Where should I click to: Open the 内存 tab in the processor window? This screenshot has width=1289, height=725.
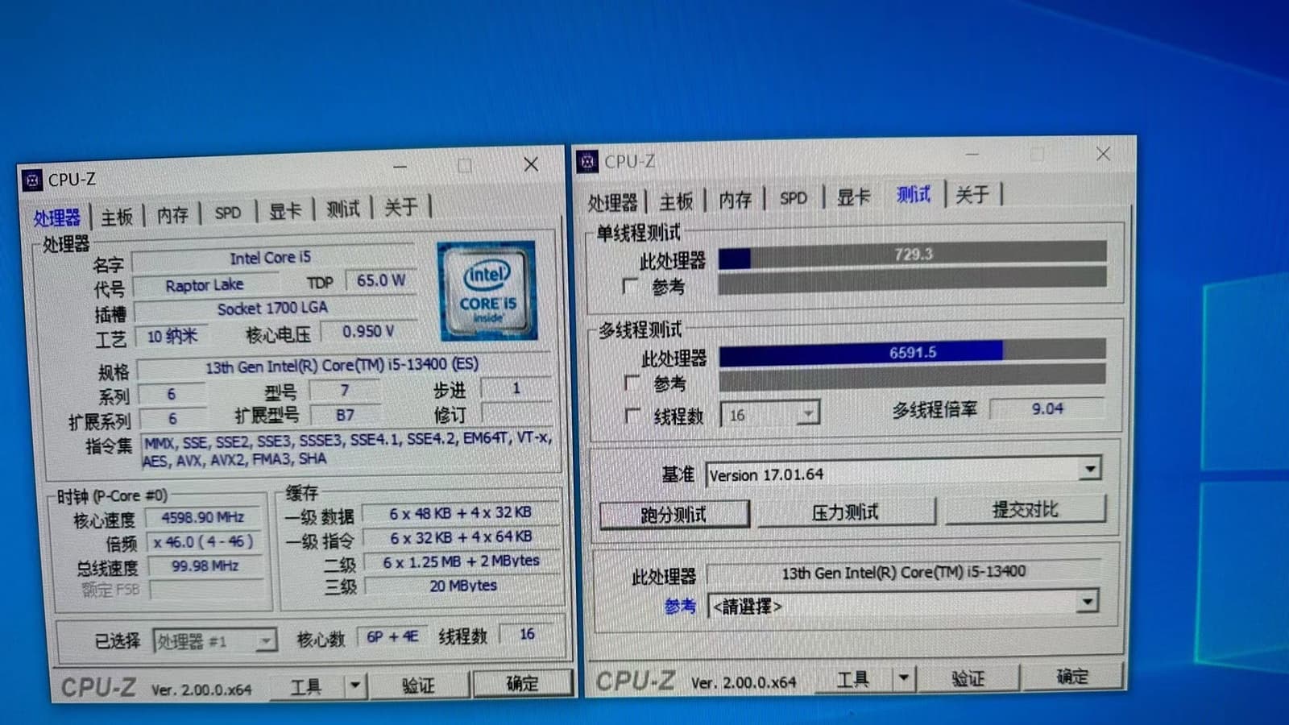[172, 214]
